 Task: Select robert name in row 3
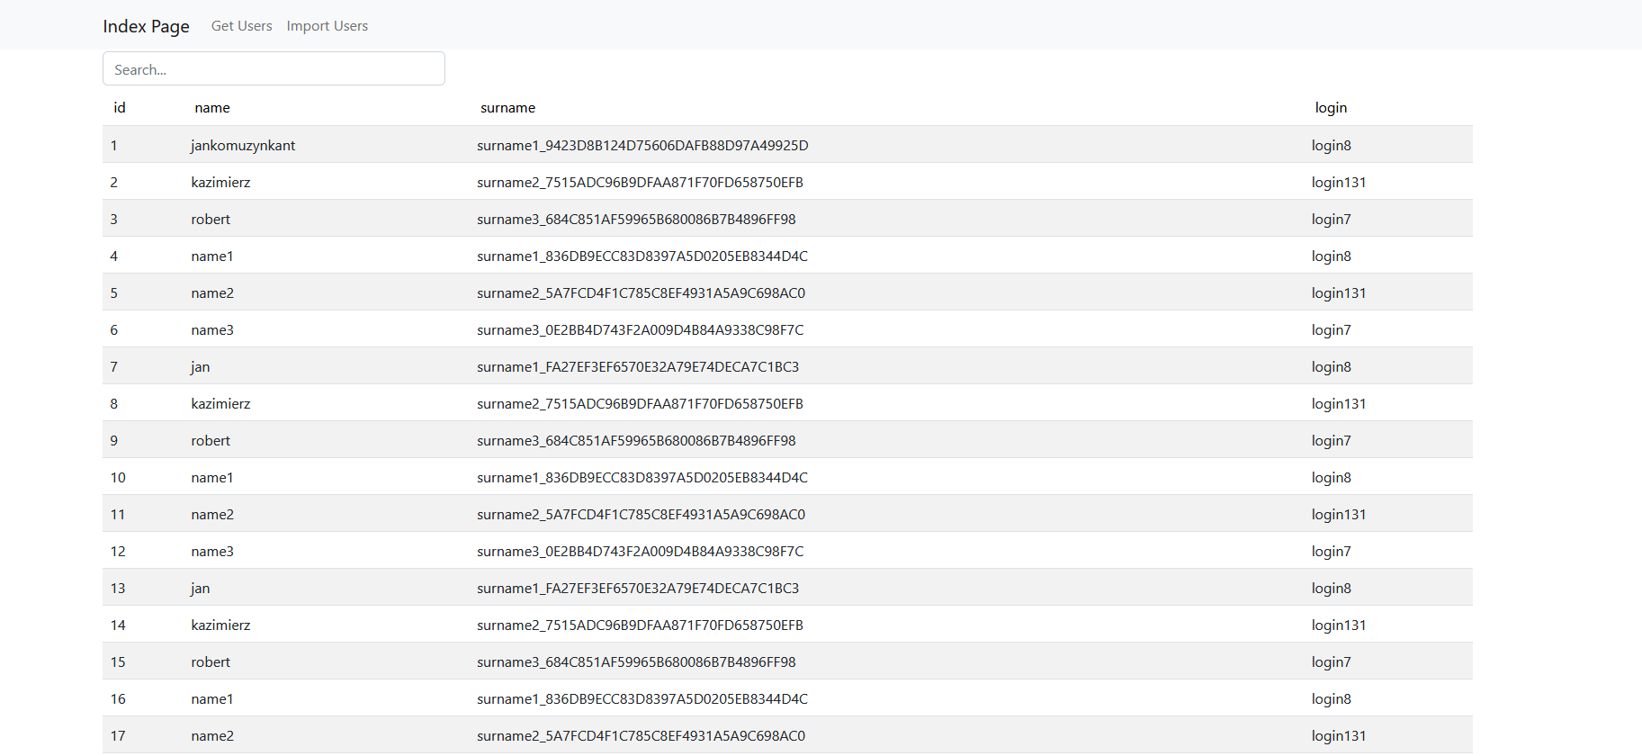coord(211,220)
